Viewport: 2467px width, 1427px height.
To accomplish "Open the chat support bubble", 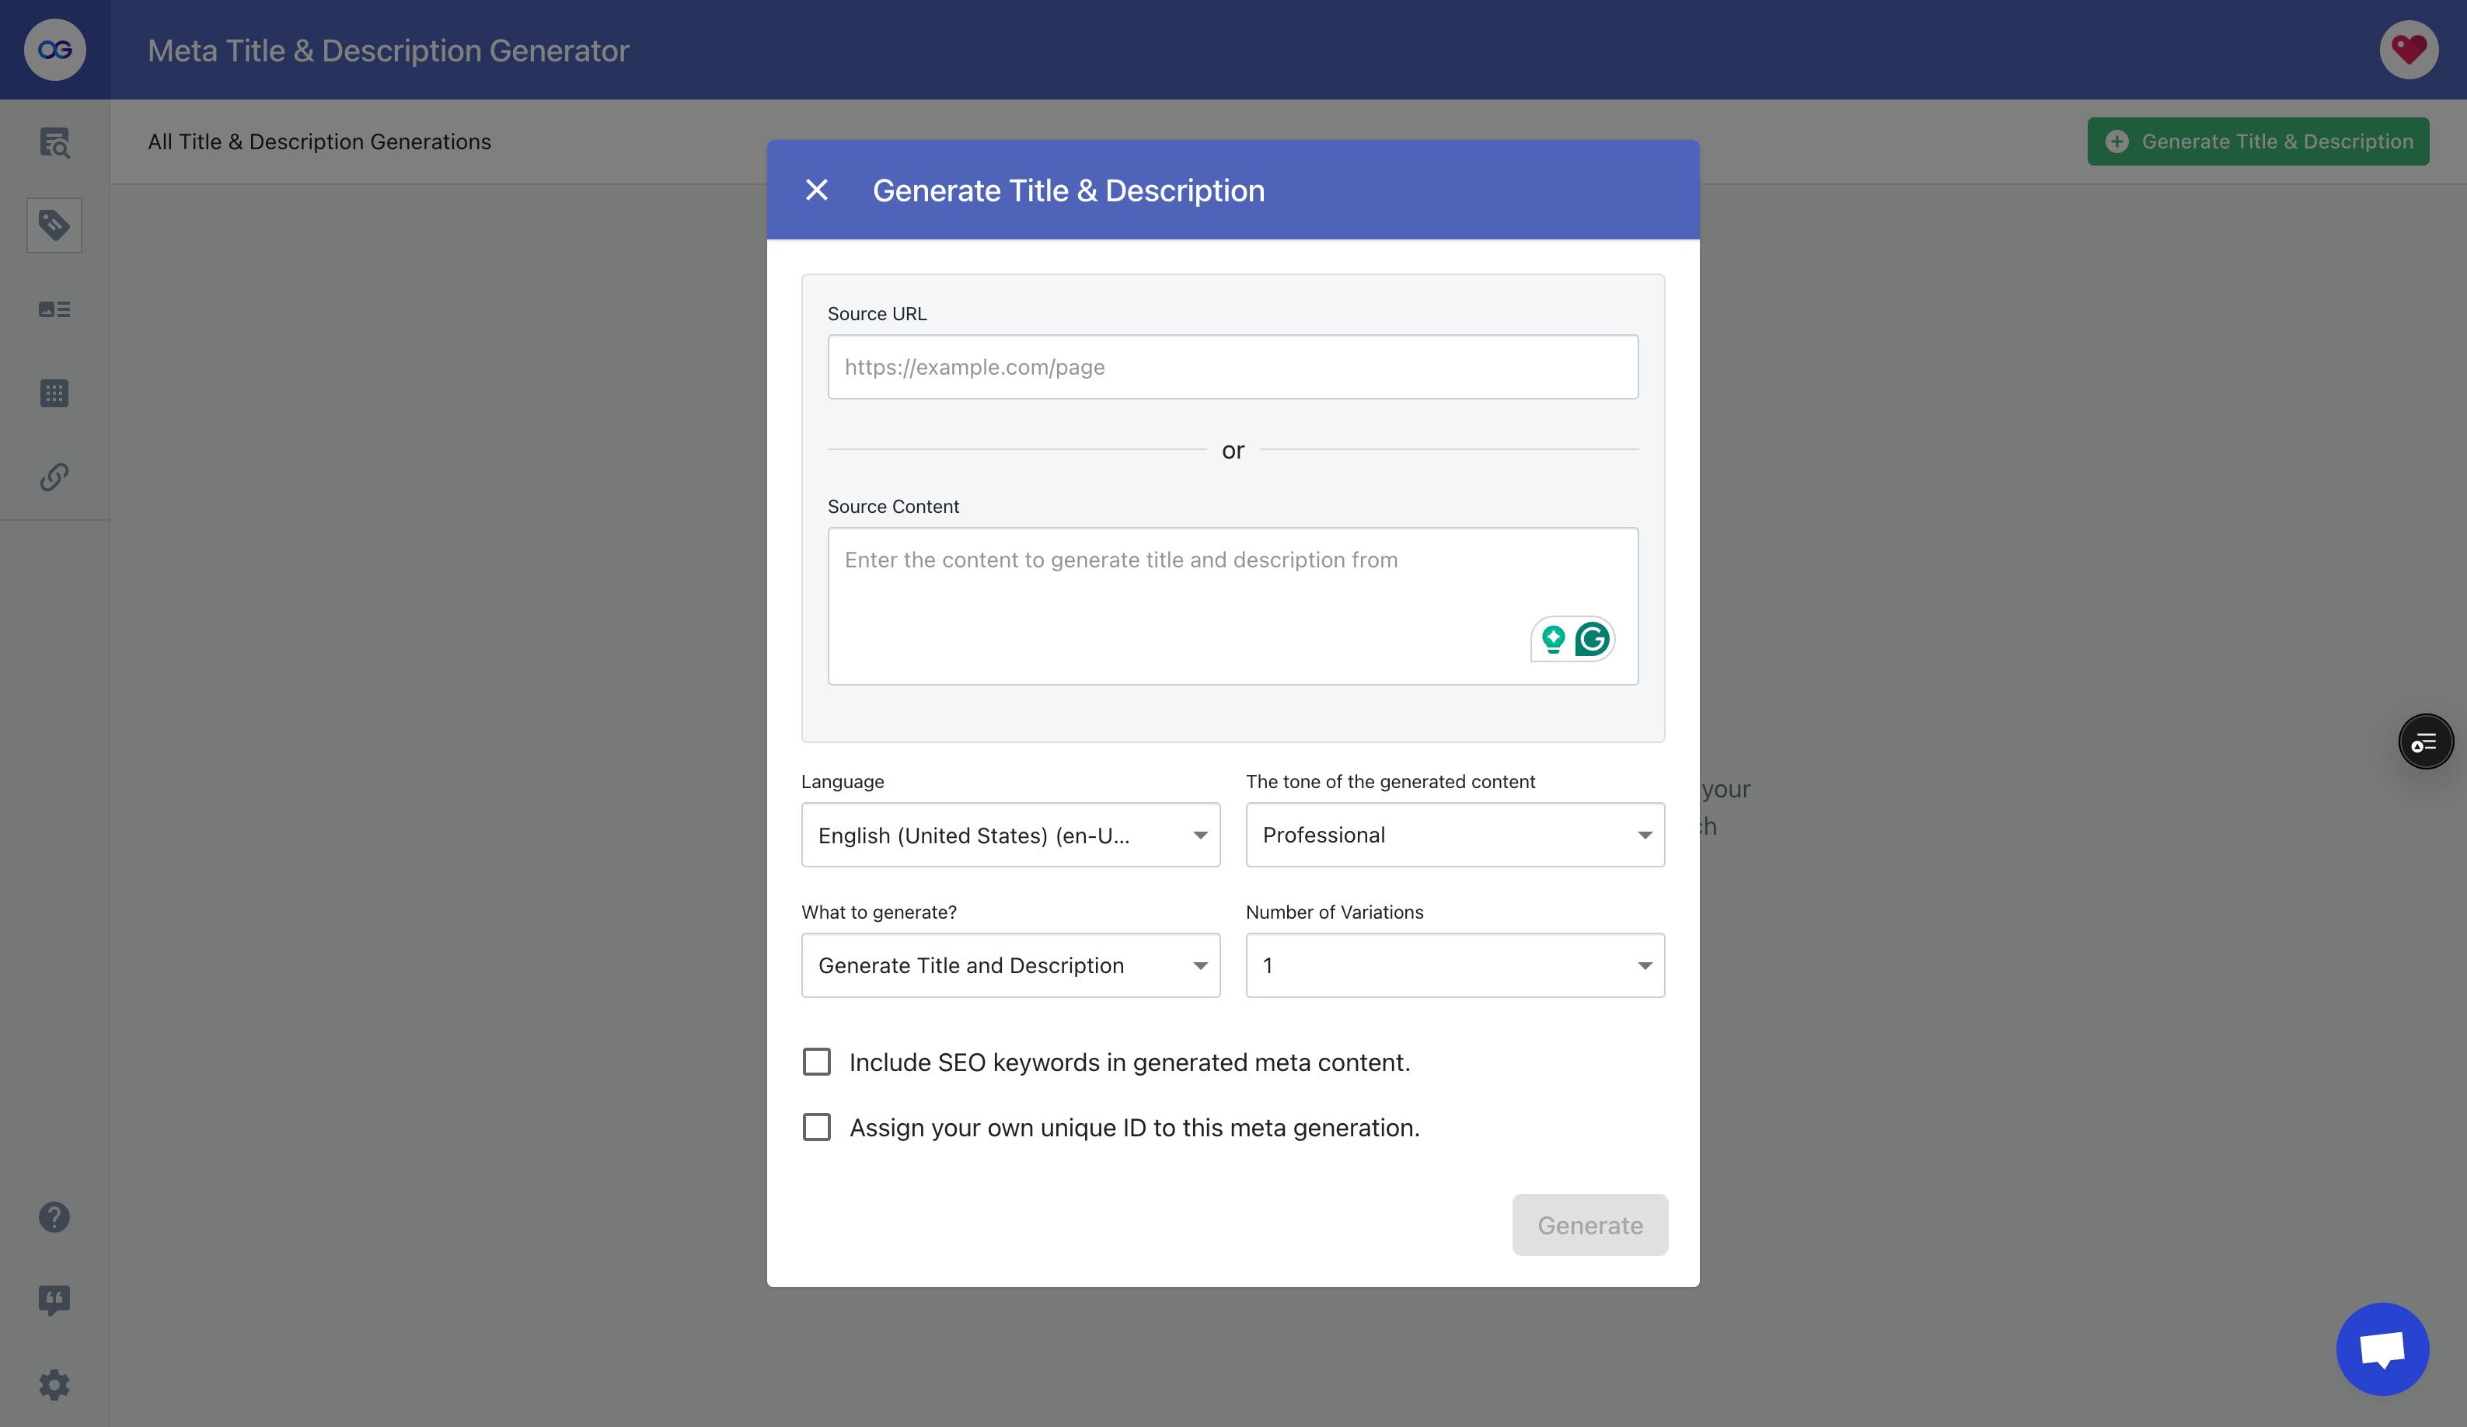I will pyautogui.click(x=2383, y=1348).
